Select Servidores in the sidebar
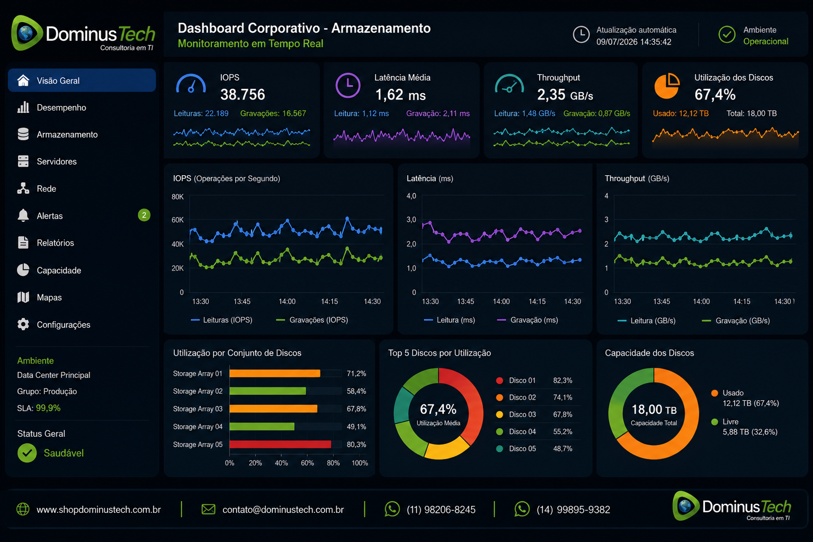The height and width of the screenshot is (542, 813). 82,161
